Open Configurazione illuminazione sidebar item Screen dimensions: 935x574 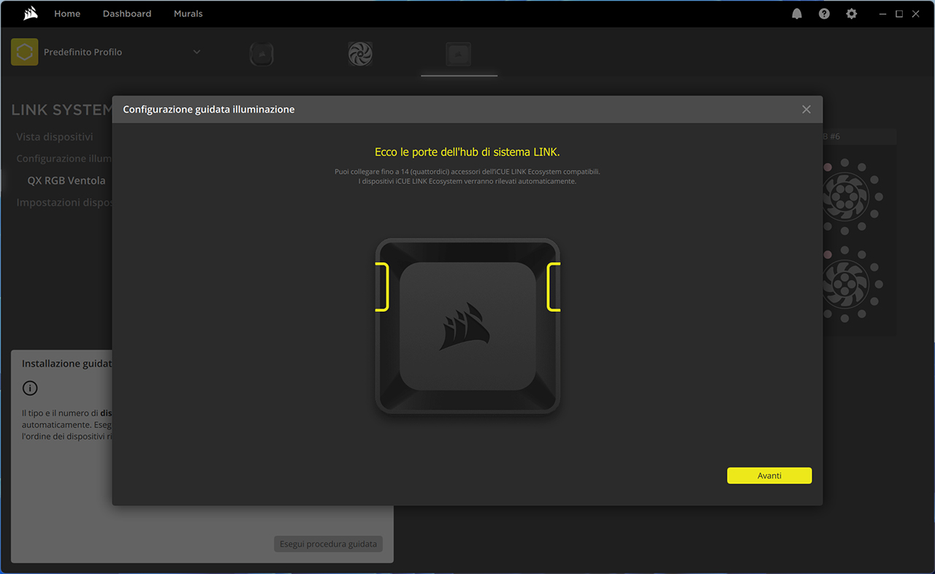pyautogui.click(x=64, y=158)
